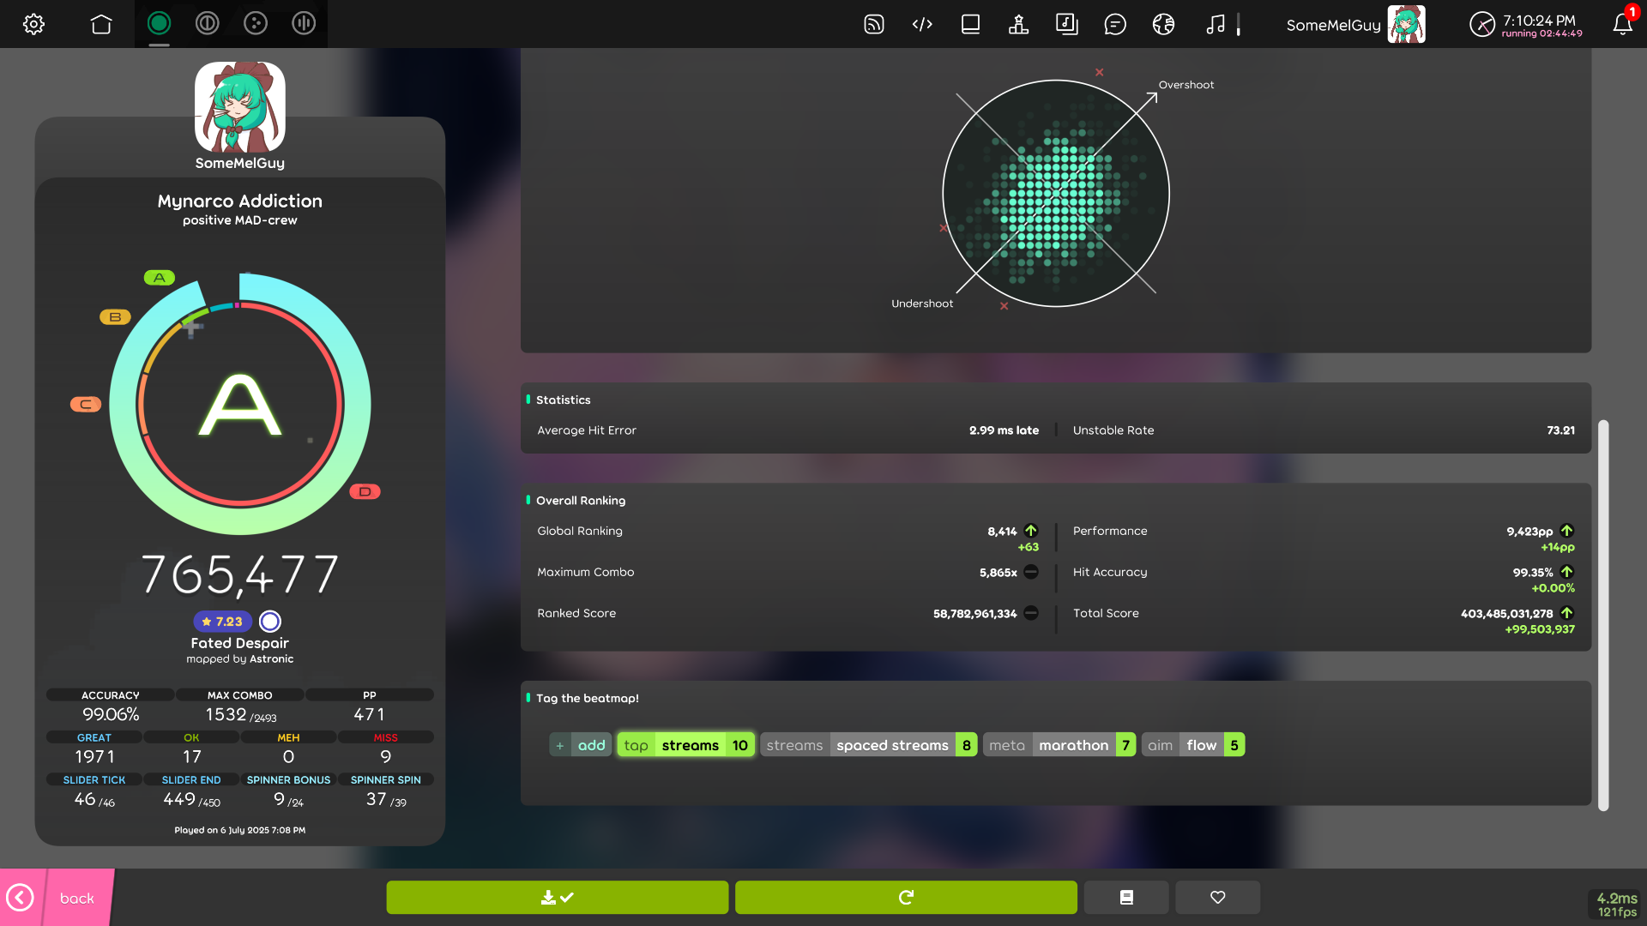Open the changelog code icon
The image size is (1647, 926).
[x=922, y=24]
